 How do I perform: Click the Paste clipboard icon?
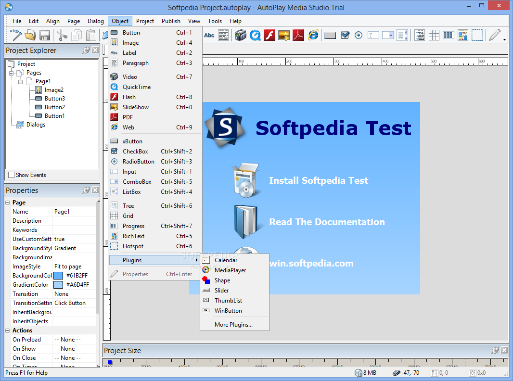tap(91, 35)
